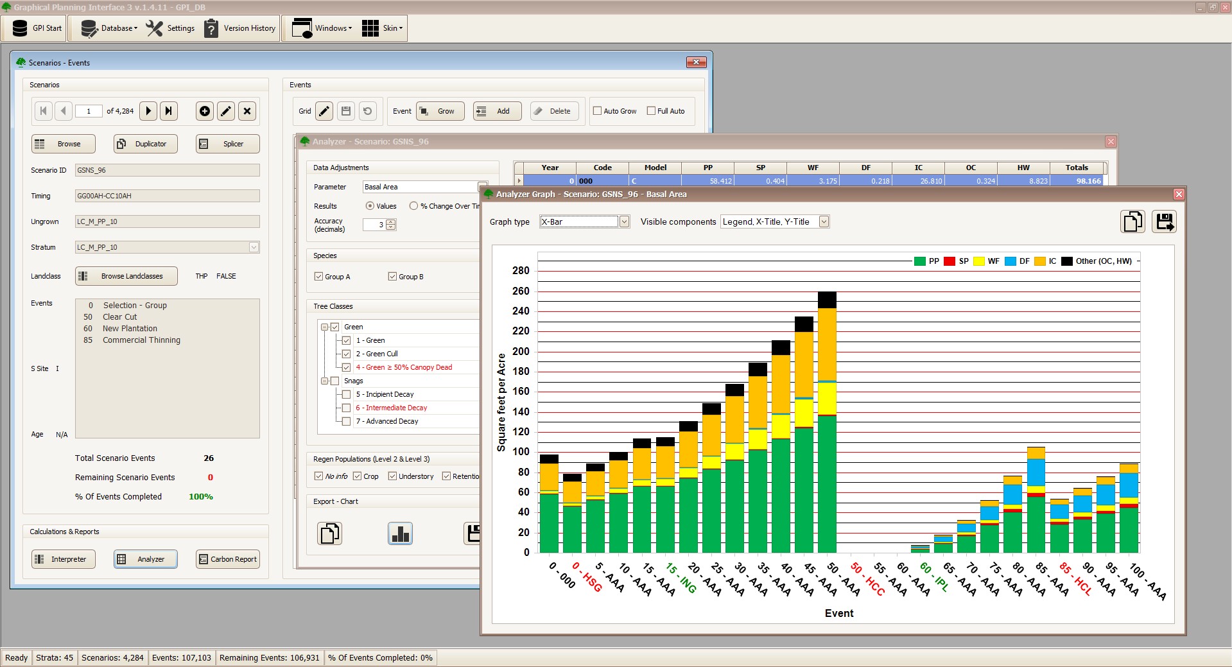Toggle the Group A species checkbox
Screen dimensions: 1232x667
pos(318,277)
